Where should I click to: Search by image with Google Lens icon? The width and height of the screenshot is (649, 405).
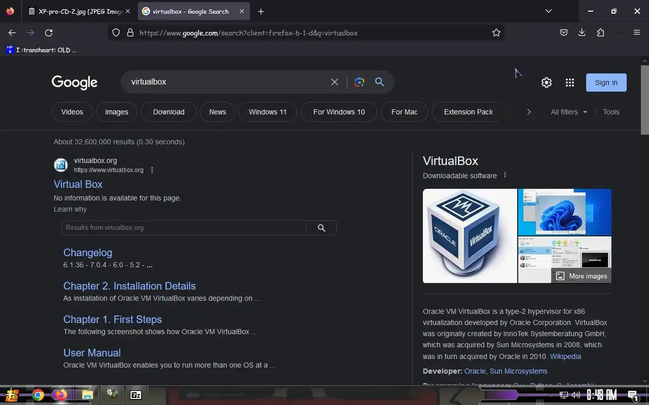[x=359, y=82]
